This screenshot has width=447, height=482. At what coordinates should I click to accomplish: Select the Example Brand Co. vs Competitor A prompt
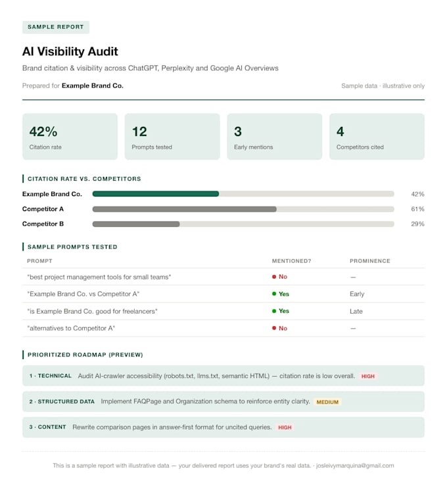83,294
